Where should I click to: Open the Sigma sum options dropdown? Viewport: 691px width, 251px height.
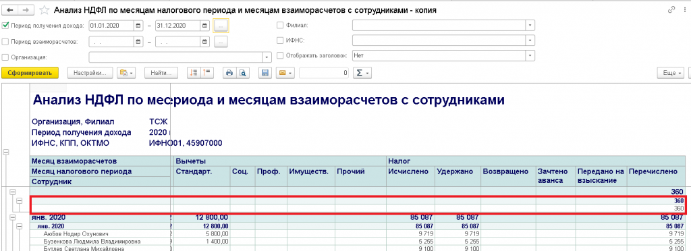[x=362, y=73]
